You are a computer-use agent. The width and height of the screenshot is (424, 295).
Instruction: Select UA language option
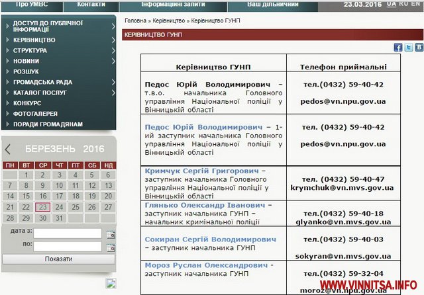pyautogui.click(x=392, y=4)
